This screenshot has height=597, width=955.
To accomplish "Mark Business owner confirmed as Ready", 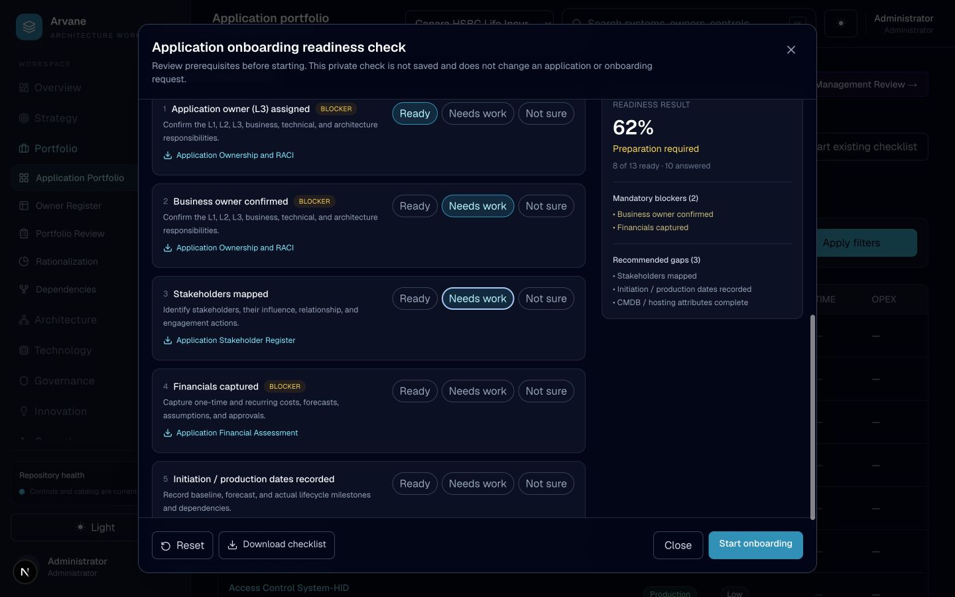I will point(414,206).
